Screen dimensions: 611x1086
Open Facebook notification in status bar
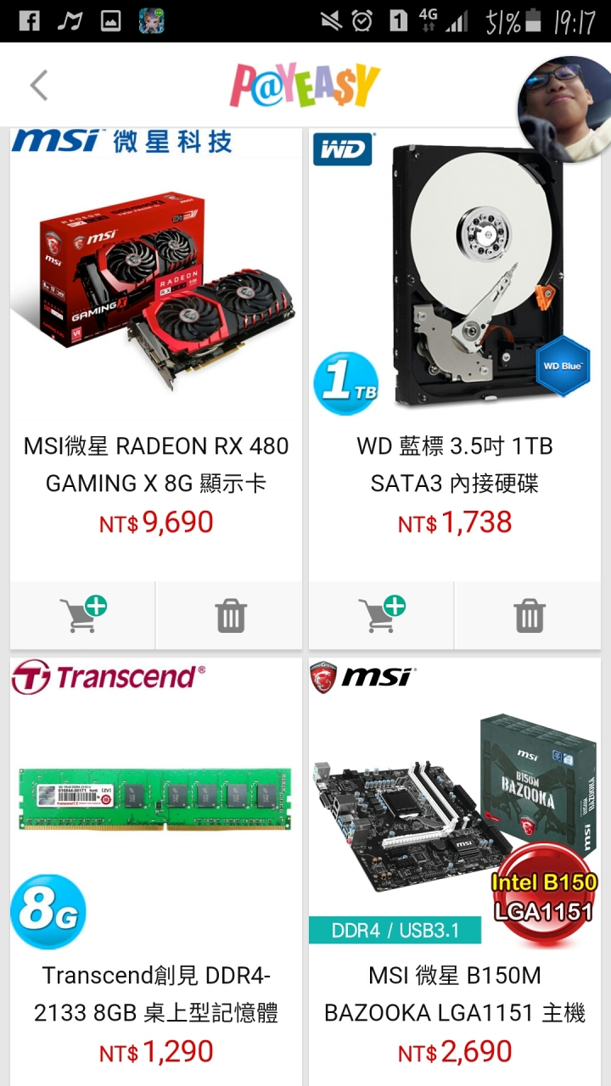(29, 21)
